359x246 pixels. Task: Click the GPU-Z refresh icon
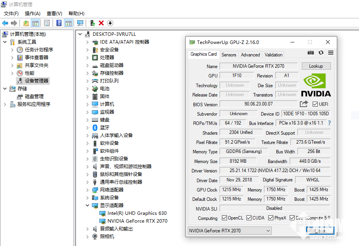(x=321, y=53)
